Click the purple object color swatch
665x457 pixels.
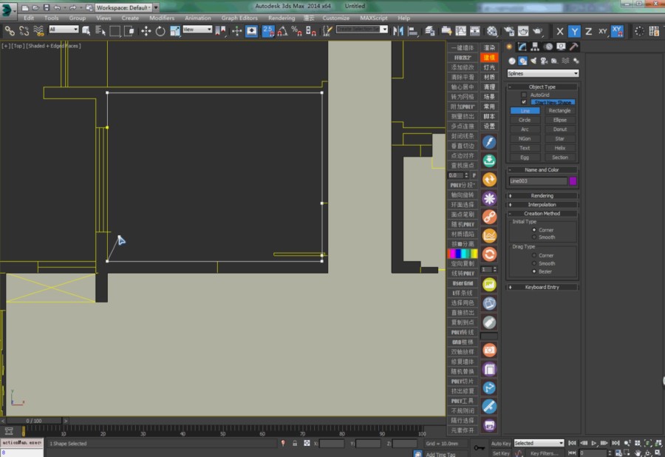(x=573, y=180)
